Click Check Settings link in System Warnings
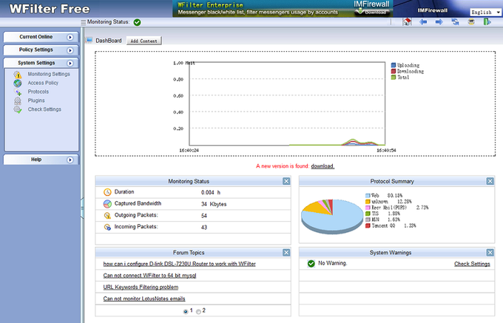Viewport: 503px width, 323px height. pos(472,264)
